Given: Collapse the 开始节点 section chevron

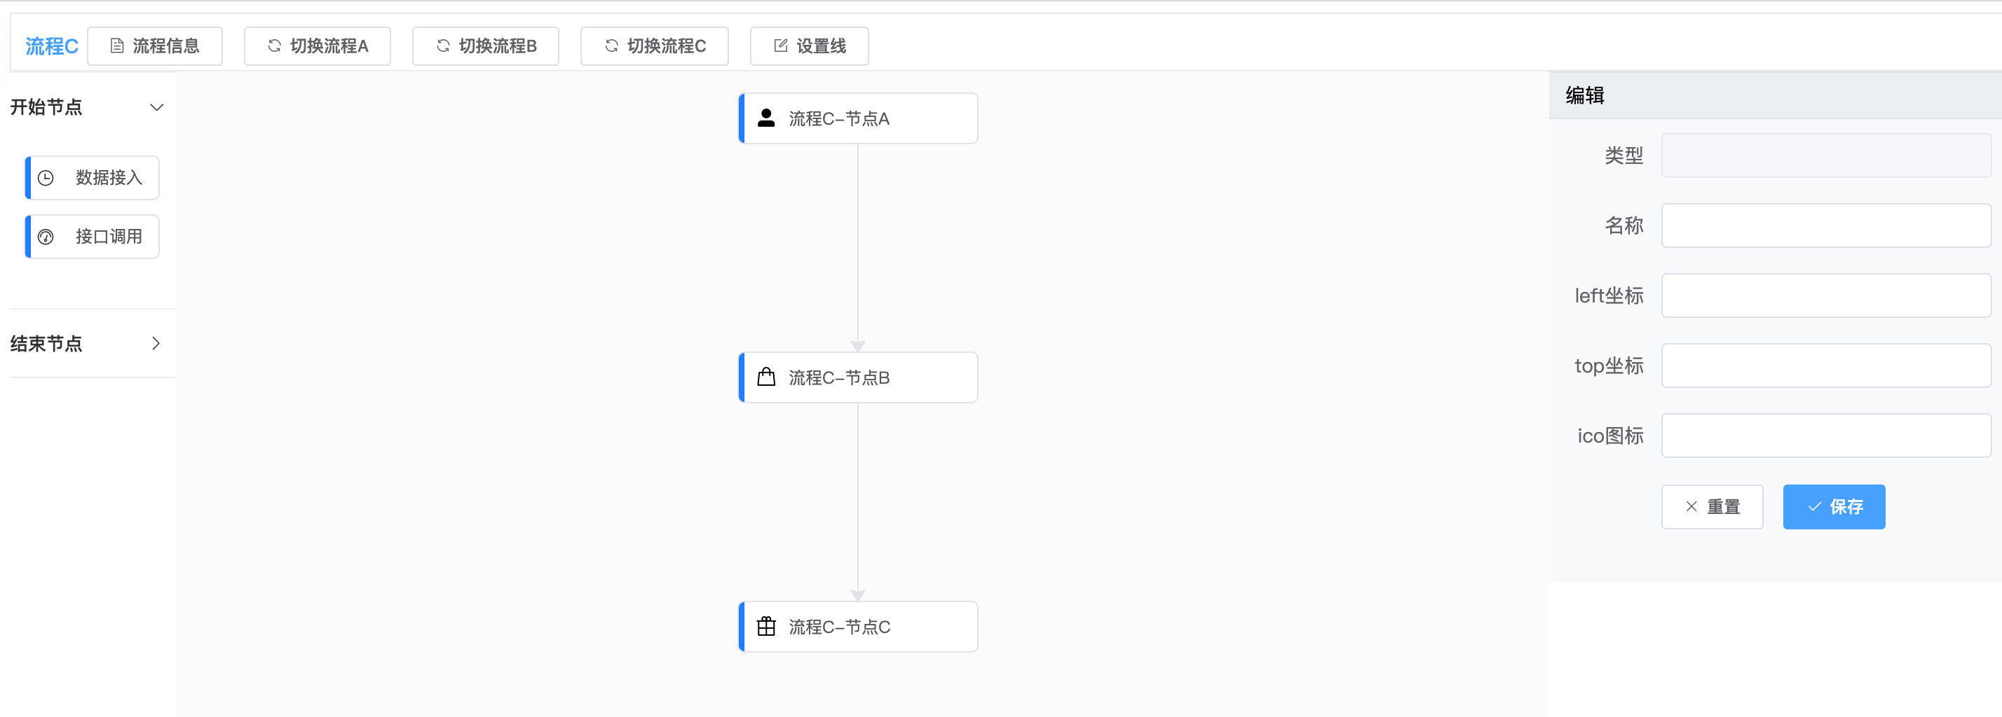Looking at the screenshot, I should 156,107.
